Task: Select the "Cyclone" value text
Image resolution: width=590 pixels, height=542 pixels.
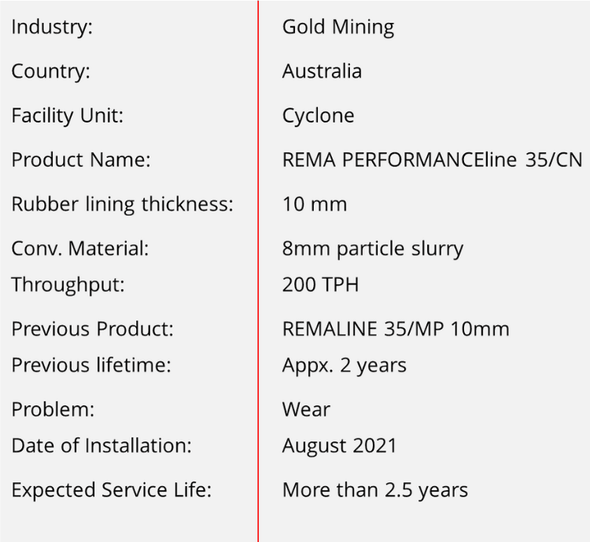Action: [x=318, y=115]
